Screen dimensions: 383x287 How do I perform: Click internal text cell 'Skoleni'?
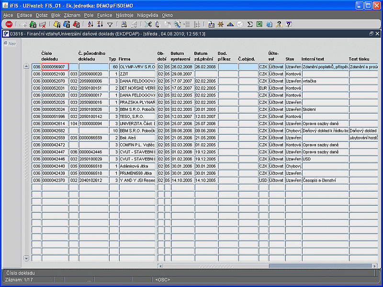(x=325, y=109)
